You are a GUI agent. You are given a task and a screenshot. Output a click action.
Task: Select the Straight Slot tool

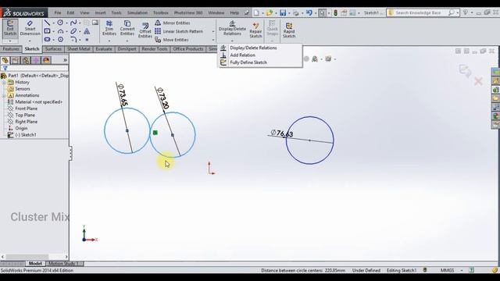point(47,40)
